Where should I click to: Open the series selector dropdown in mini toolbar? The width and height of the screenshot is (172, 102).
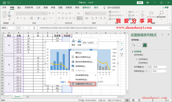[97, 43]
